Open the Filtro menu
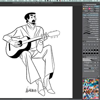Screen dimensions: 100x100 [x=30, y=1]
